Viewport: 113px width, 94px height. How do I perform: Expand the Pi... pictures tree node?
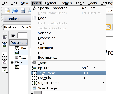click(x=12, y=53)
